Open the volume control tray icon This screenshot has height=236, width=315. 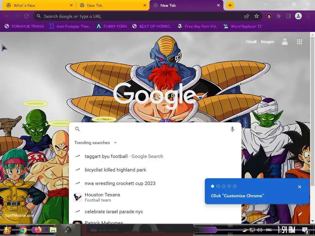tap(260, 230)
